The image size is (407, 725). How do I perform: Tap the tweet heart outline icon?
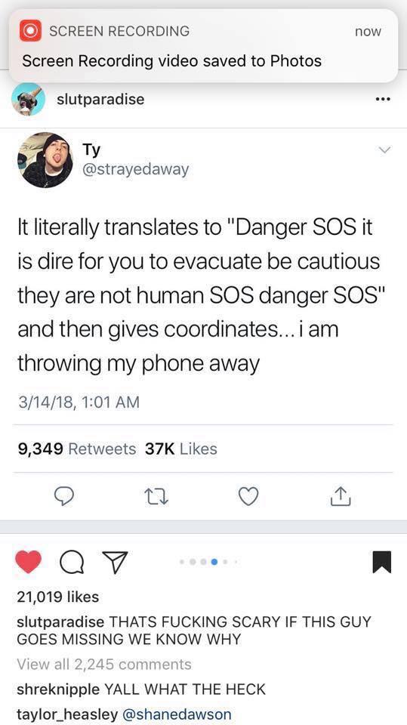tap(248, 497)
